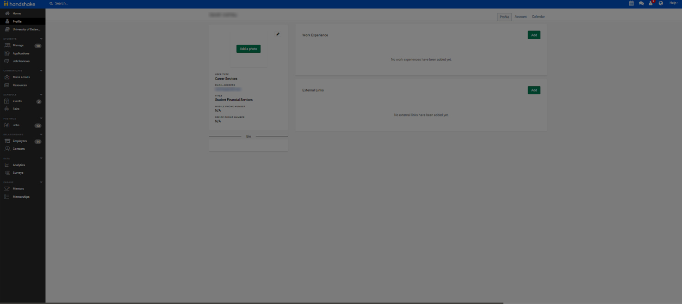This screenshot has height=304, width=682.
Task: Open the Employers icon in sidebar
Action: [x=7, y=141]
